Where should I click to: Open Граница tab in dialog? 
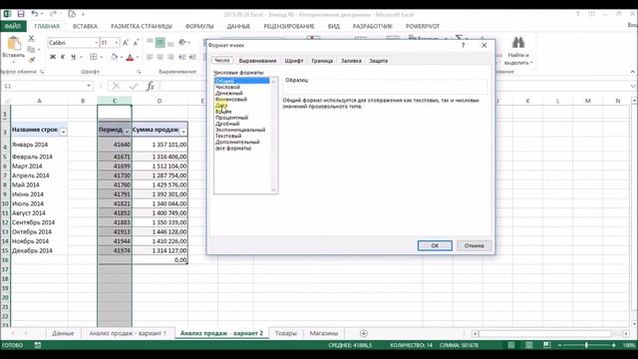(322, 61)
